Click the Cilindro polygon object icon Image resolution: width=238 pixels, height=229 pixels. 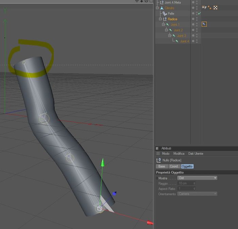point(162,8)
